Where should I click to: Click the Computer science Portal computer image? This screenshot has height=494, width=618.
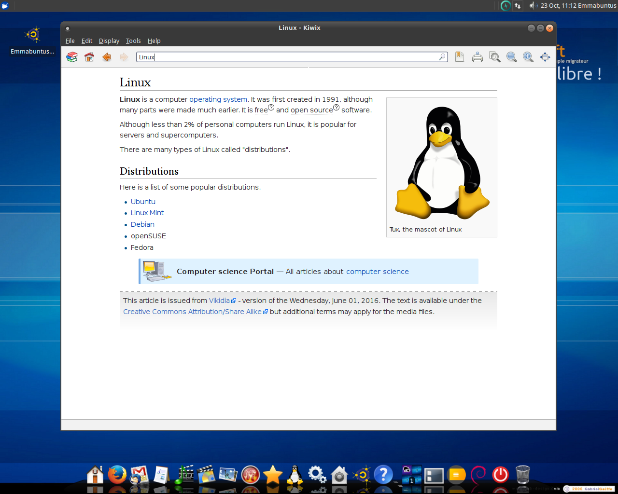(157, 271)
